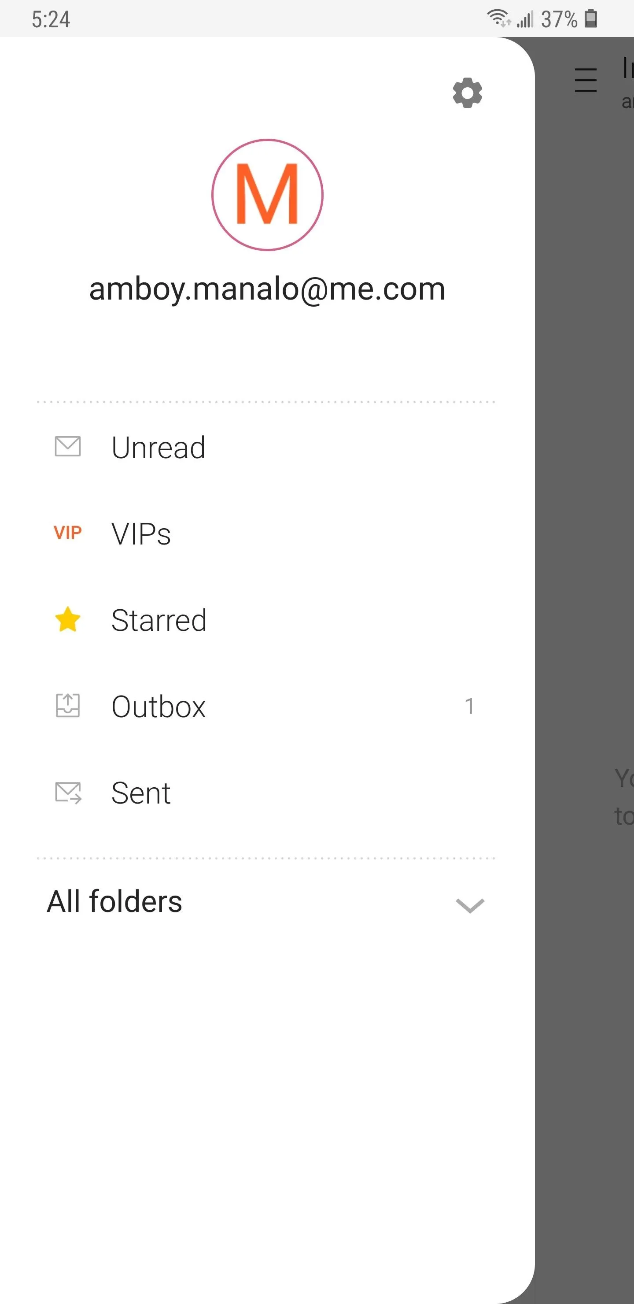Tap the Outbox count badge showing 1
The width and height of the screenshot is (634, 1304).
469,706
